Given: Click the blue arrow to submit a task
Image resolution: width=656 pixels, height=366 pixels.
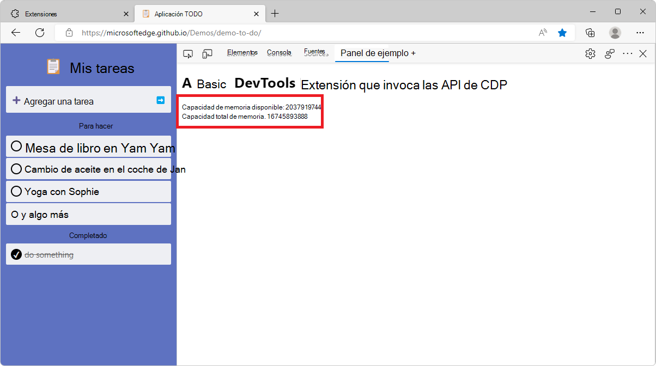Looking at the screenshot, I should pyautogui.click(x=160, y=100).
